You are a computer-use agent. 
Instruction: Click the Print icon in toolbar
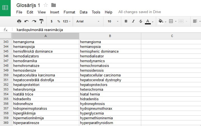click(x=19, y=21)
